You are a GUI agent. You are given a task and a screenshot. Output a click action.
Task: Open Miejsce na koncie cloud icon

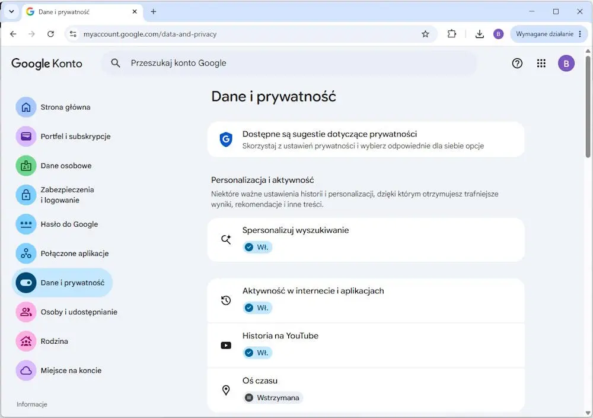pyautogui.click(x=25, y=370)
